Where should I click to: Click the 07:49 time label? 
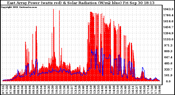click(11, 90)
